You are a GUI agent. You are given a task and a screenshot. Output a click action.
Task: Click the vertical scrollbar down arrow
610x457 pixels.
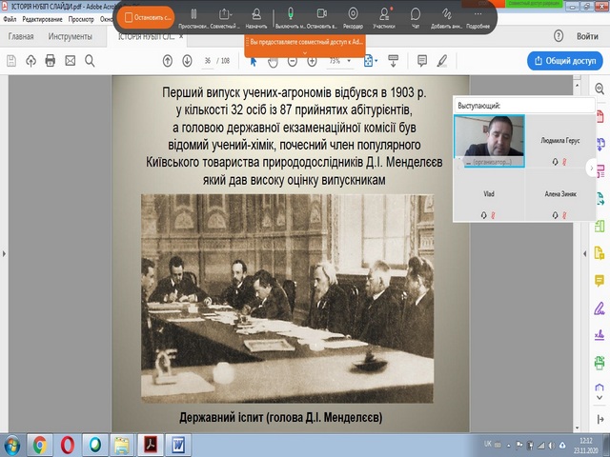coord(578,427)
